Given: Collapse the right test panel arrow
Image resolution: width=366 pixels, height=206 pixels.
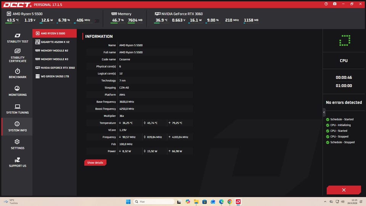Looking at the screenshot, I should point(324,112).
